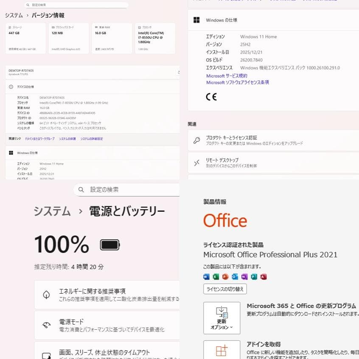This screenshot has height=359, width=359.
Task: Open the システムの保護 link
Action: (67, 139)
